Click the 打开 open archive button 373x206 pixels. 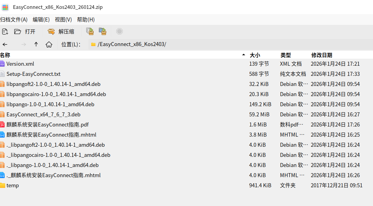25,31
